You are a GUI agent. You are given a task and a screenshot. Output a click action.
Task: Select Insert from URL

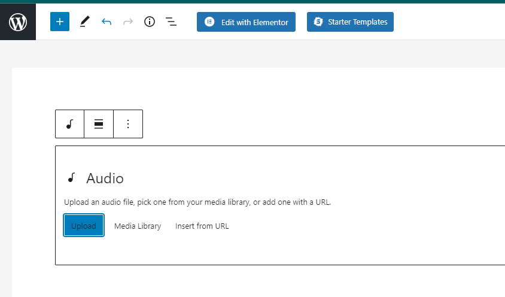pyautogui.click(x=202, y=226)
